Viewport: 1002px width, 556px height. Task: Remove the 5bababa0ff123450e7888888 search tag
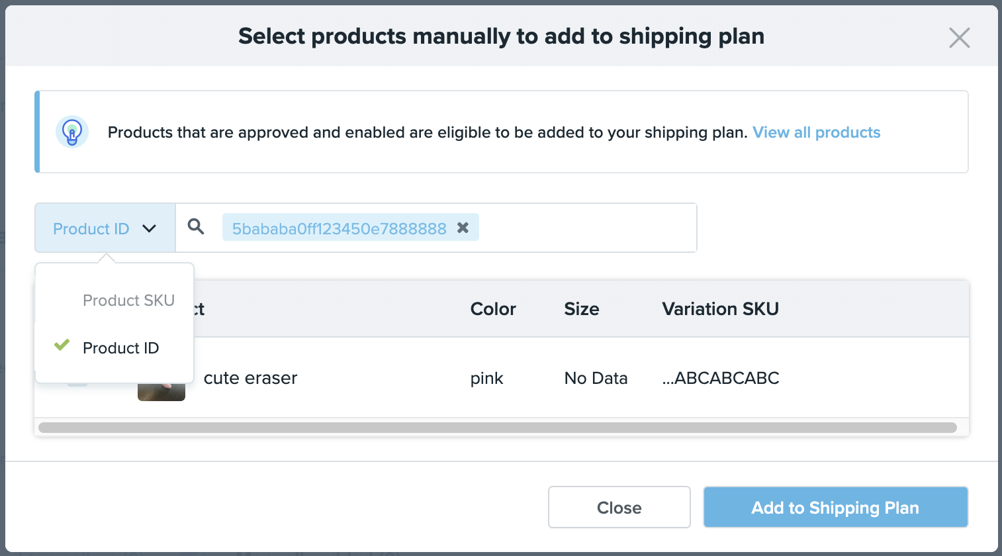click(463, 228)
